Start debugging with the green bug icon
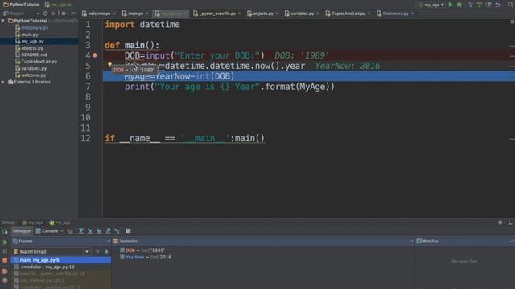This screenshot has height=289, width=515. pyautogui.click(x=459, y=5)
